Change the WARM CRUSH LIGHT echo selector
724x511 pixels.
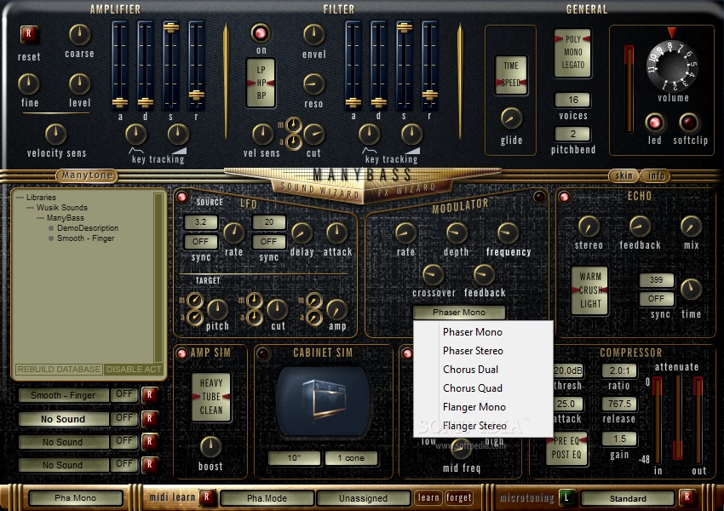(589, 290)
